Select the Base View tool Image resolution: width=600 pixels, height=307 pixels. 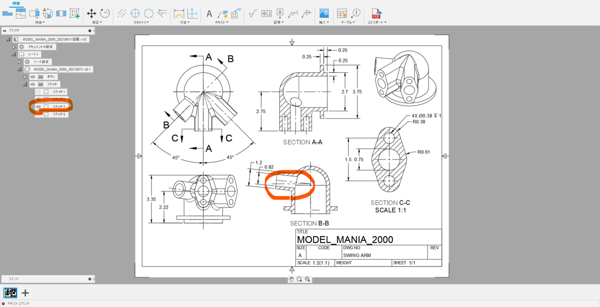click(x=7, y=13)
